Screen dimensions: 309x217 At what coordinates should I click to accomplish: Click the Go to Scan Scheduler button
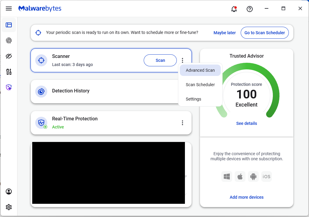tap(264, 33)
